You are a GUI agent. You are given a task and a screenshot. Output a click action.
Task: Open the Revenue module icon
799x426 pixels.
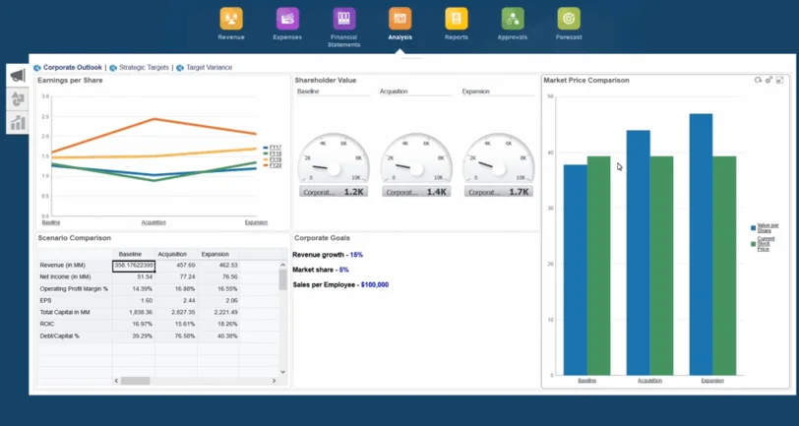(231, 19)
